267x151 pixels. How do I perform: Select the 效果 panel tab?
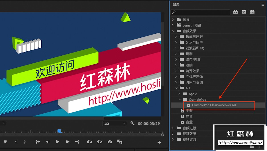[x=176, y=5]
